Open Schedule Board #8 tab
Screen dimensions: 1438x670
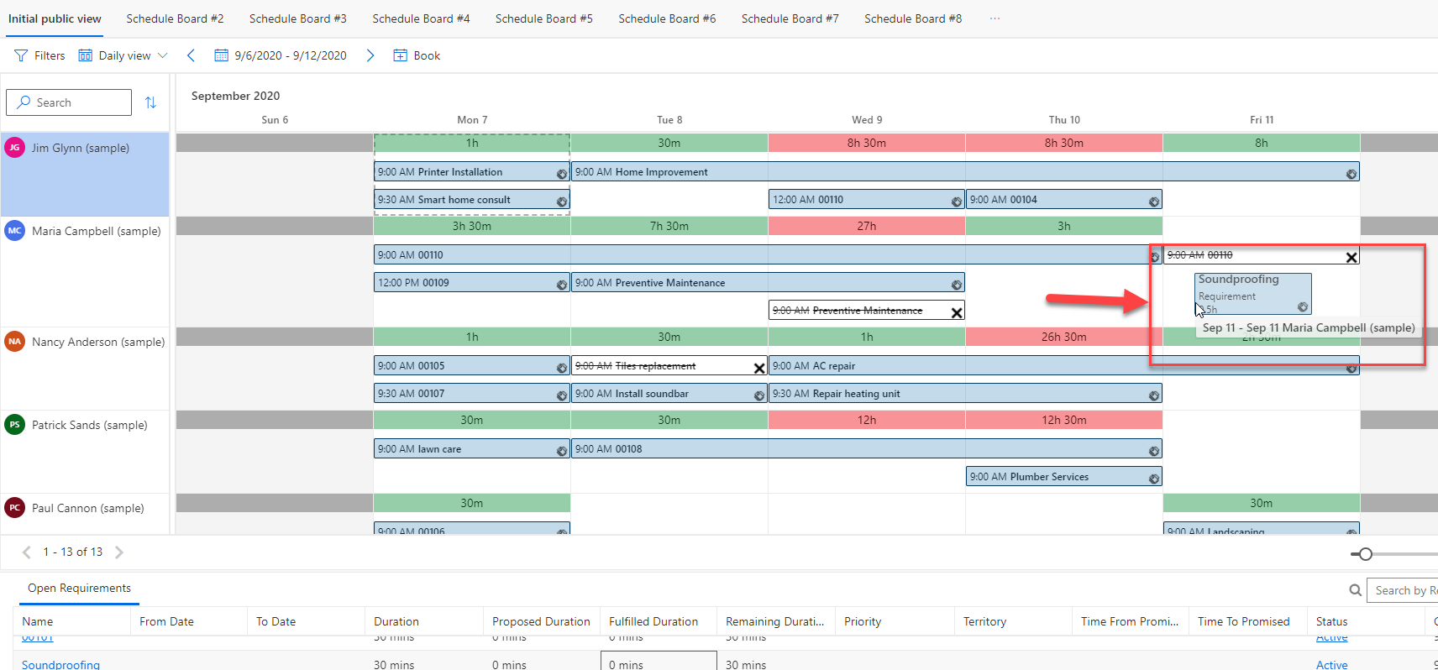913,18
